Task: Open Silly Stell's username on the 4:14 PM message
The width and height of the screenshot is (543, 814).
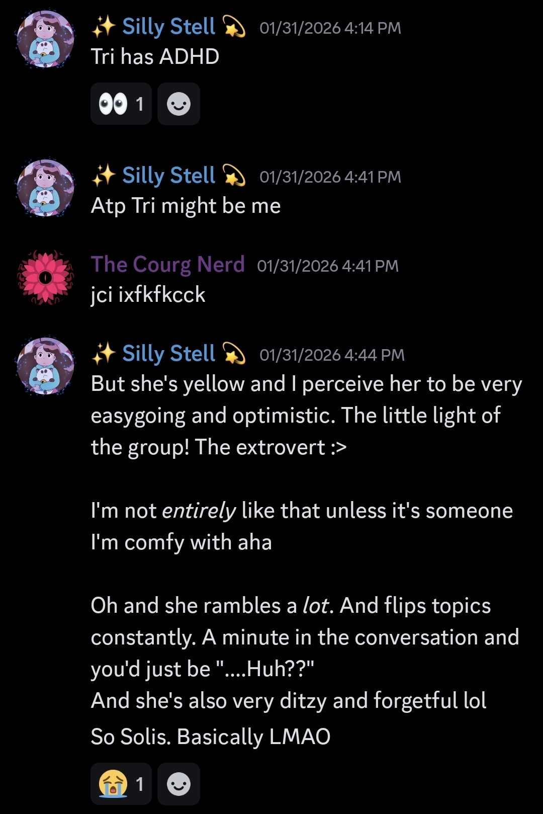Action: tap(168, 27)
